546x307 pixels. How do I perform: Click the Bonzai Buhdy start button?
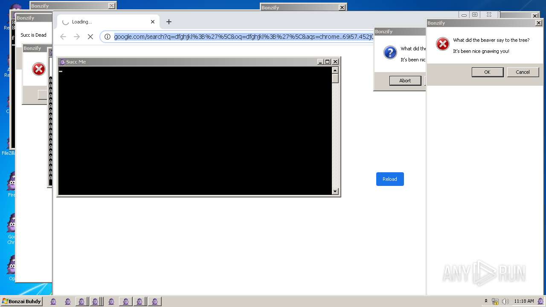21,301
